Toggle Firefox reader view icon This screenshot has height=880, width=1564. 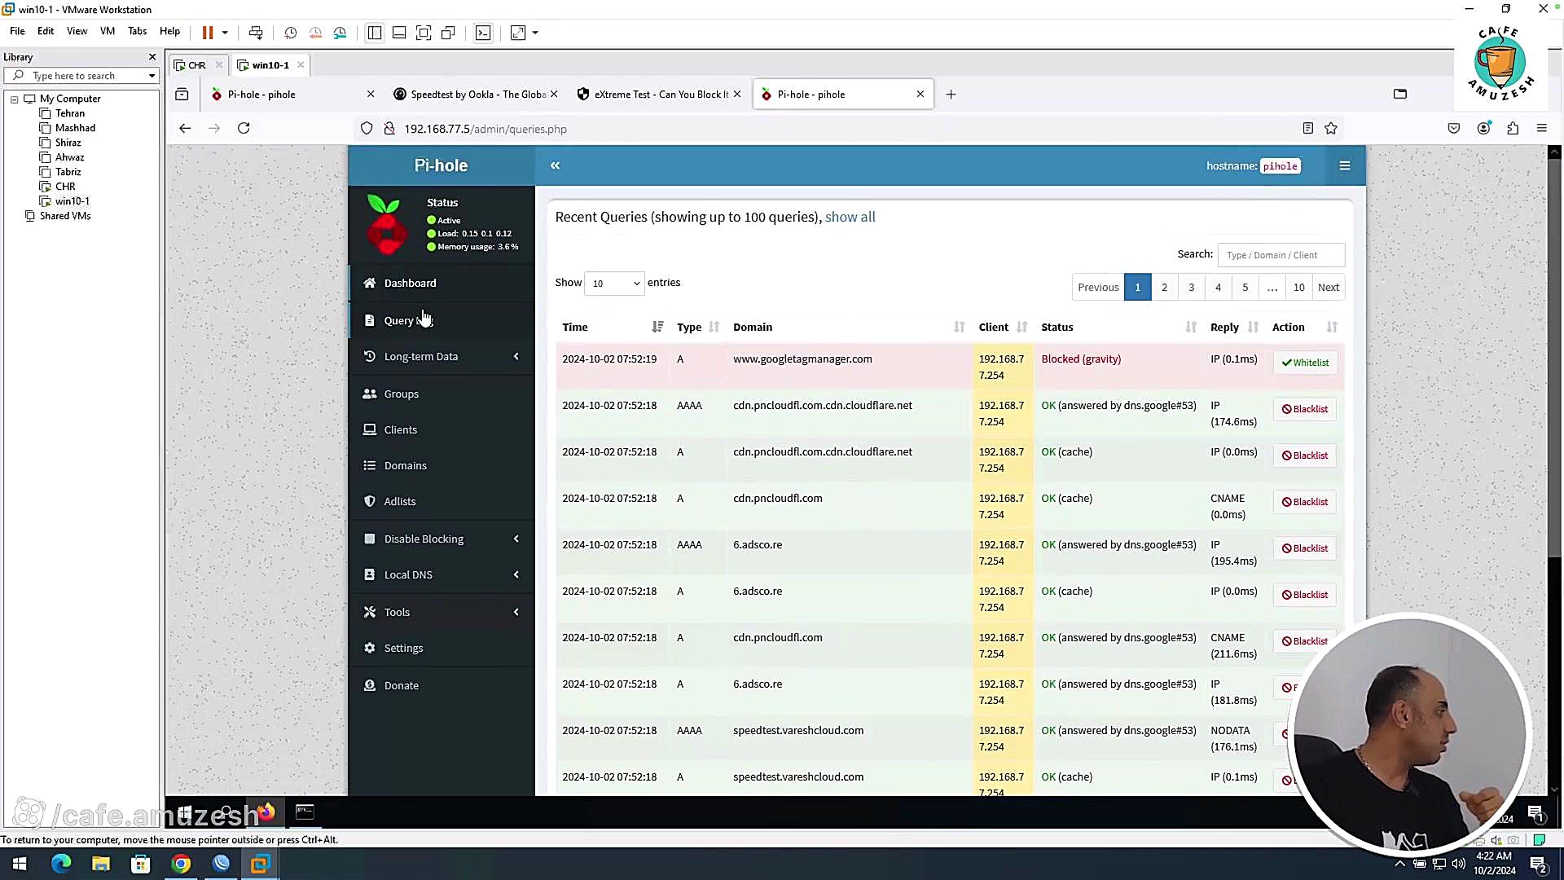[1307, 128]
